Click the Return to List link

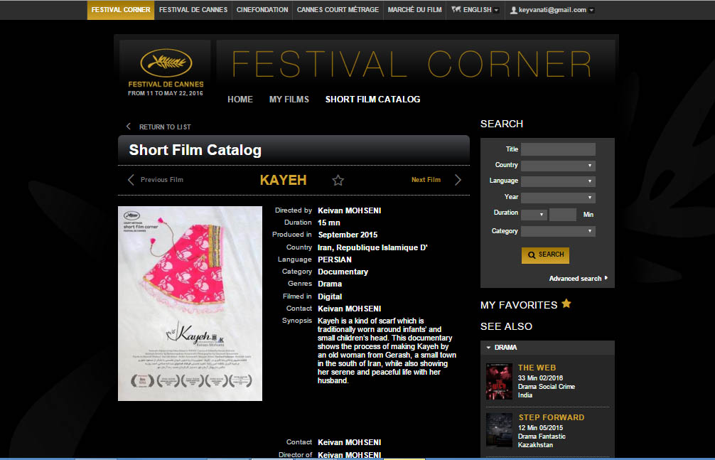pos(165,127)
